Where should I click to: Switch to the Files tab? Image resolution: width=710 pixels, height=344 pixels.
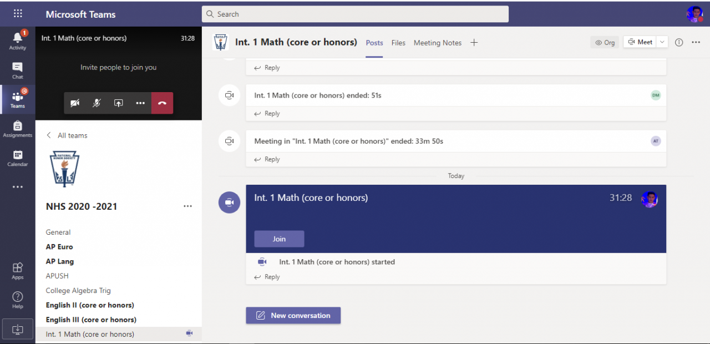(x=398, y=43)
